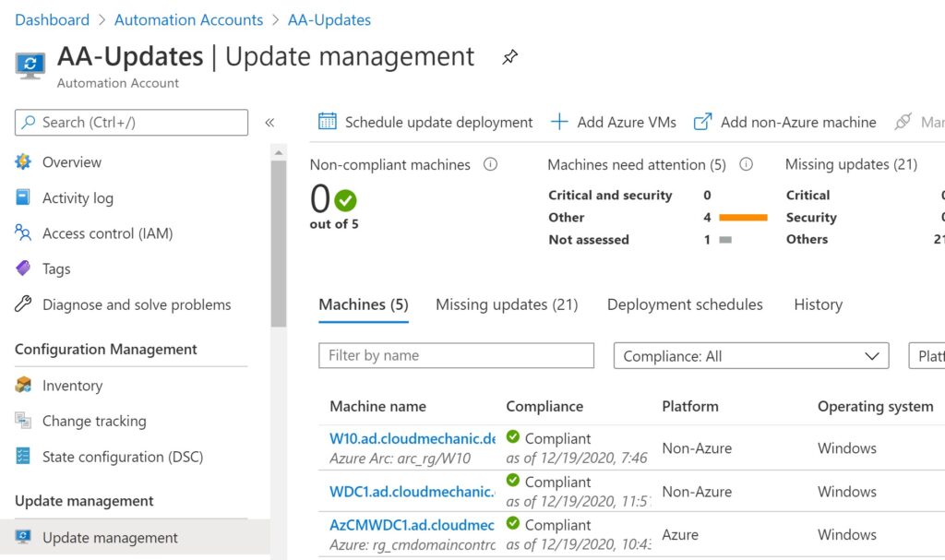Click the info icon beside Non-compliant machines
Screen dimensions: 945x560
tap(491, 164)
